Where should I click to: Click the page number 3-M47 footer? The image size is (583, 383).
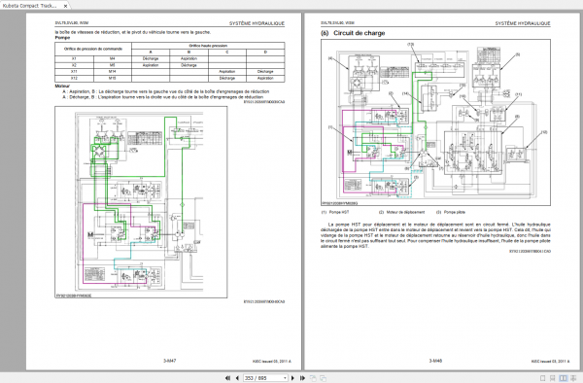[x=170, y=361]
